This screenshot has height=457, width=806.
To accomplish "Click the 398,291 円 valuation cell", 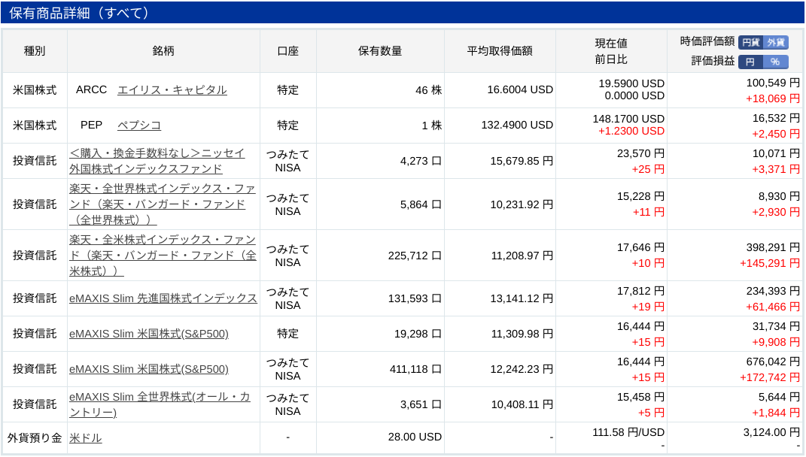I will point(773,247).
